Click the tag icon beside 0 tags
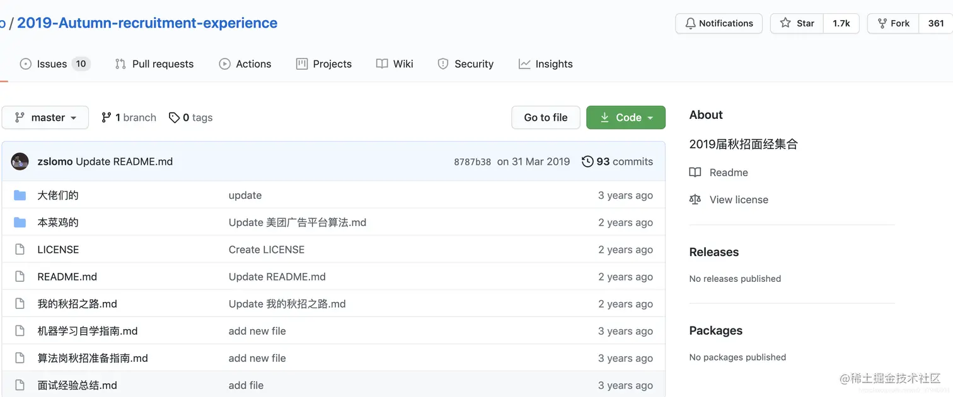 pos(175,118)
